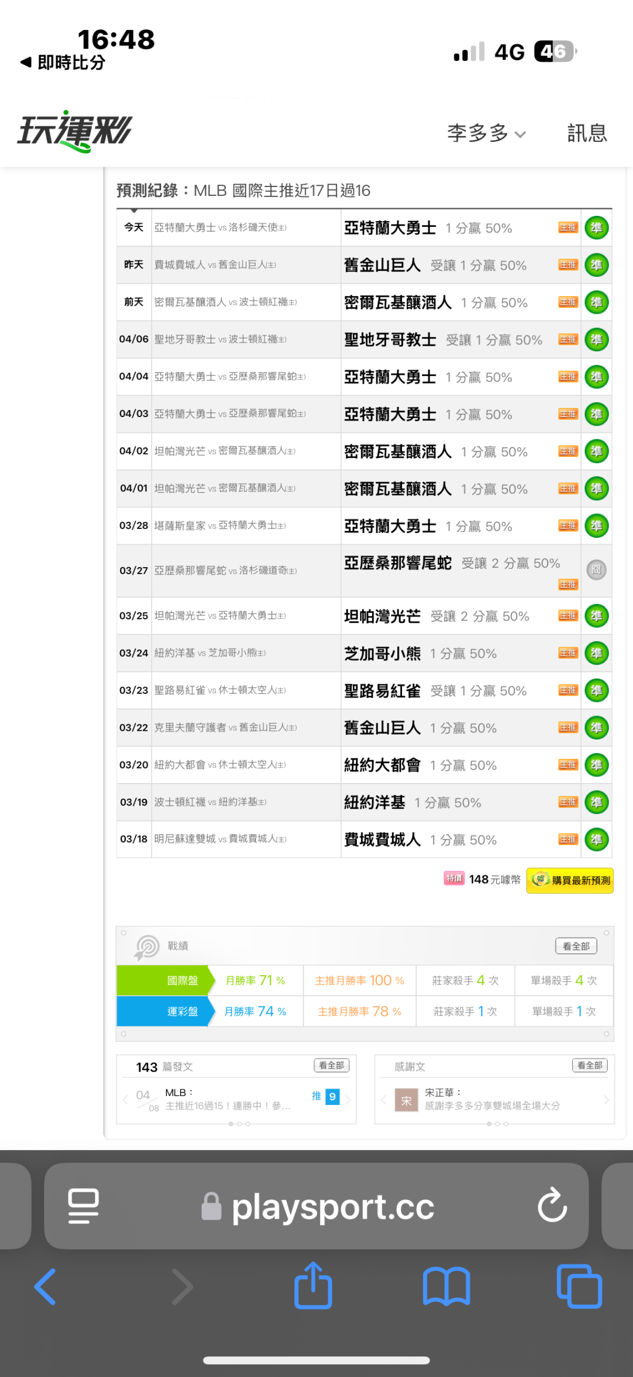
Task: Reload the page
Action: (552, 1205)
